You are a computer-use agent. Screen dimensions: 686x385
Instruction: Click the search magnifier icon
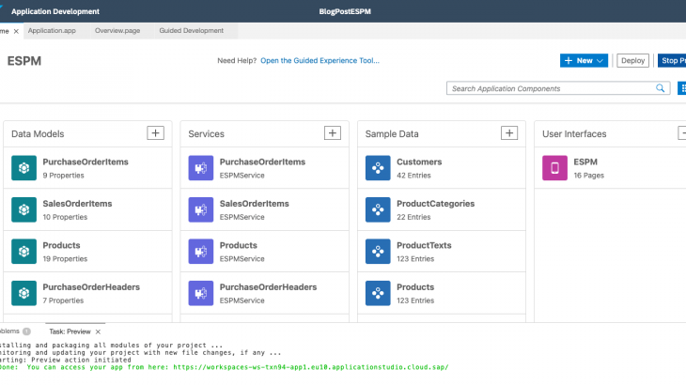(661, 88)
